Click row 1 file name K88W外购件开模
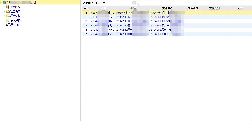The width and height of the screenshot is (252, 121). (x=167, y=13)
